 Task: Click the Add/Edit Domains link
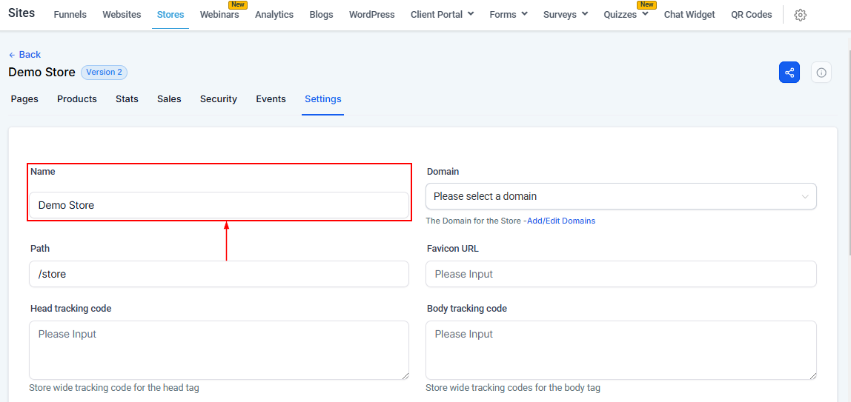click(x=560, y=221)
